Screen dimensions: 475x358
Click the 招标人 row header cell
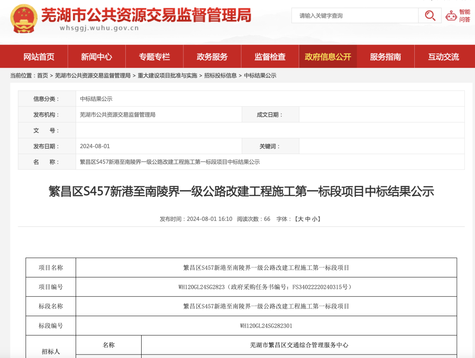51,347
